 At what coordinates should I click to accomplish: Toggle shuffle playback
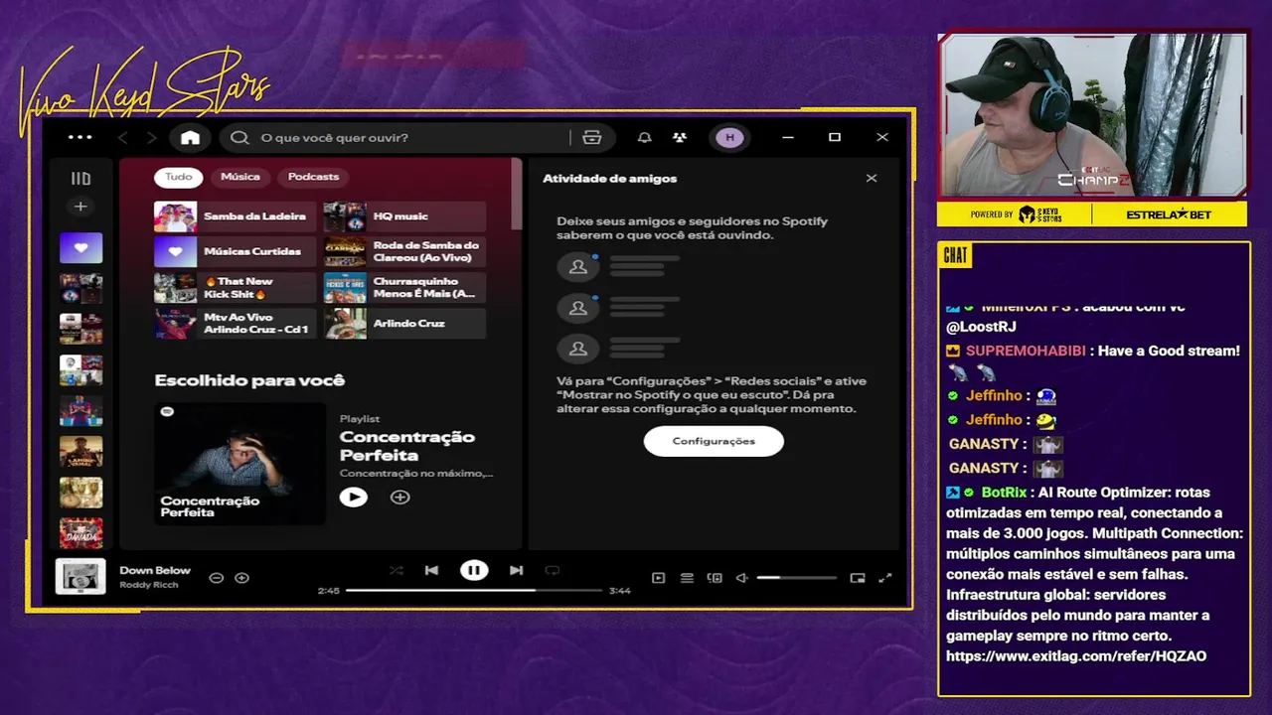(396, 570)
